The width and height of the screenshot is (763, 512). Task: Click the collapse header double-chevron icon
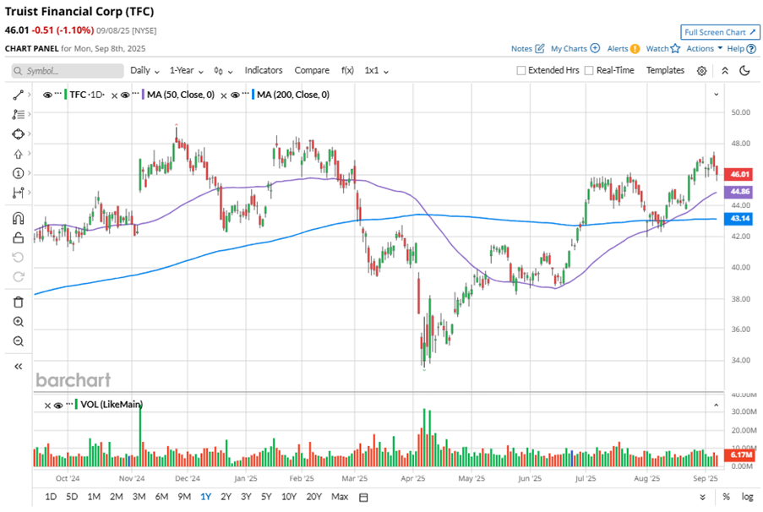[725, 71]
